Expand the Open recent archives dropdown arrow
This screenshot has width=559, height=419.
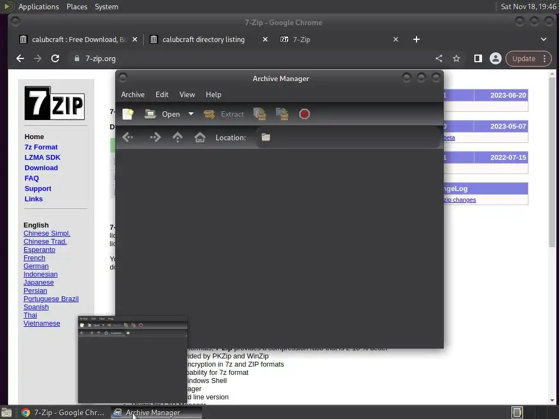point(191,114)
